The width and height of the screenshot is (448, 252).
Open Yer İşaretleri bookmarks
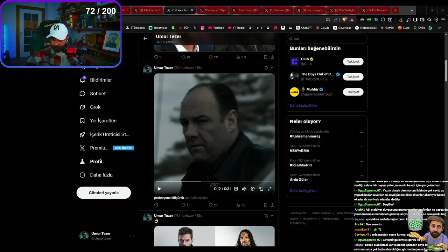point(98,121)
